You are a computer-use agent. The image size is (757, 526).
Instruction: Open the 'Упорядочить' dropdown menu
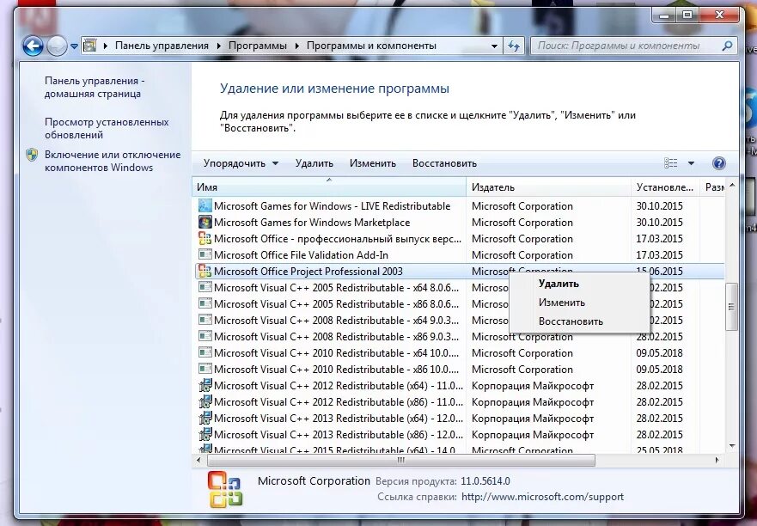coord(241,163)
